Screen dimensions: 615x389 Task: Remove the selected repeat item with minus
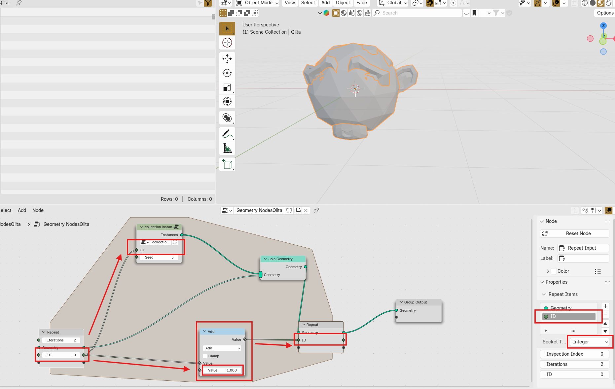(x=605, y=314)
